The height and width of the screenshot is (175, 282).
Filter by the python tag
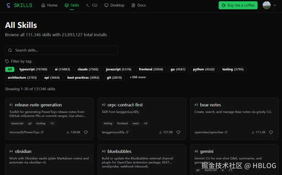click(x=204, y=69)
